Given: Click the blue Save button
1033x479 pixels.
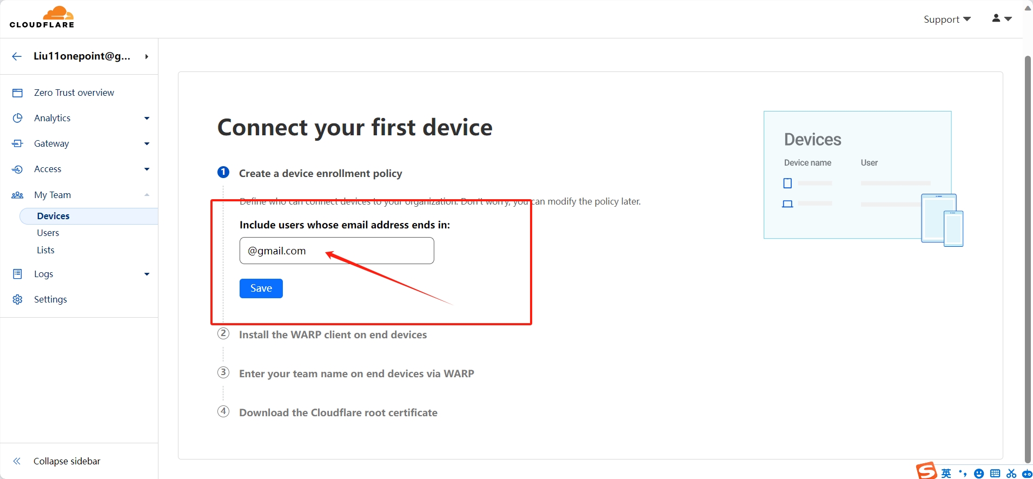Looking at the screenshot, I should 261,288.
